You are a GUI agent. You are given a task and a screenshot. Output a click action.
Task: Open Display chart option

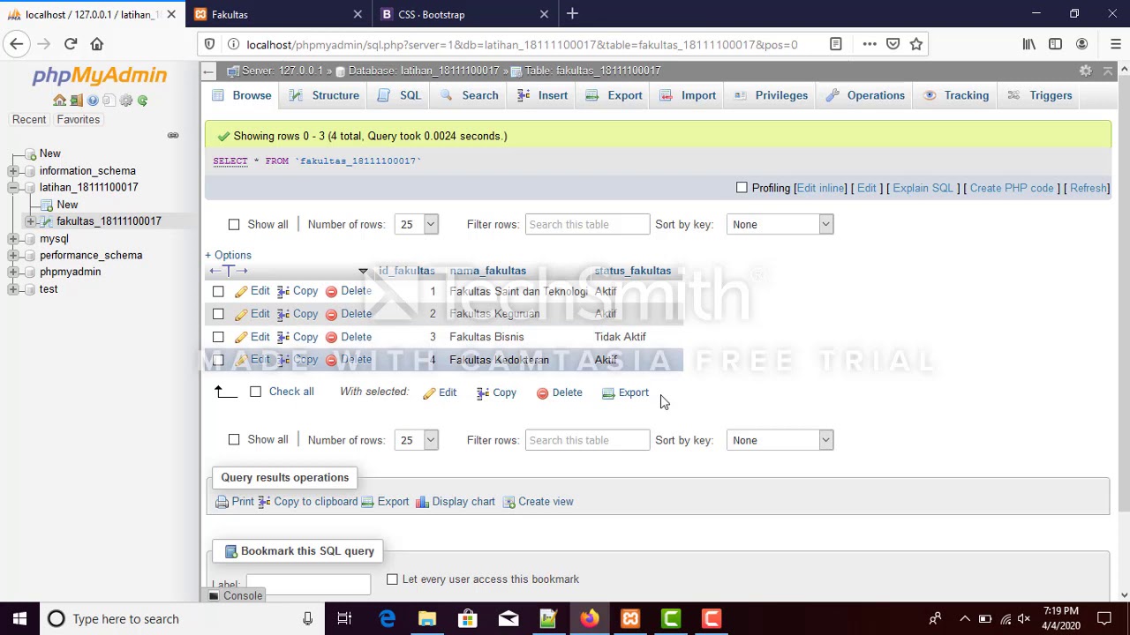pos(456,502)
